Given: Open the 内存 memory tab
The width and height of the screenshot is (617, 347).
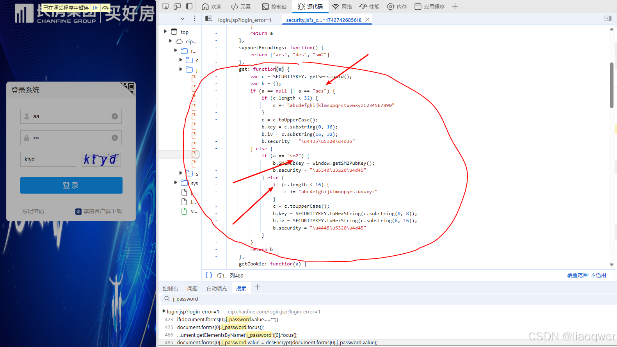Looking at the screenshot, I should click(397, 7).
